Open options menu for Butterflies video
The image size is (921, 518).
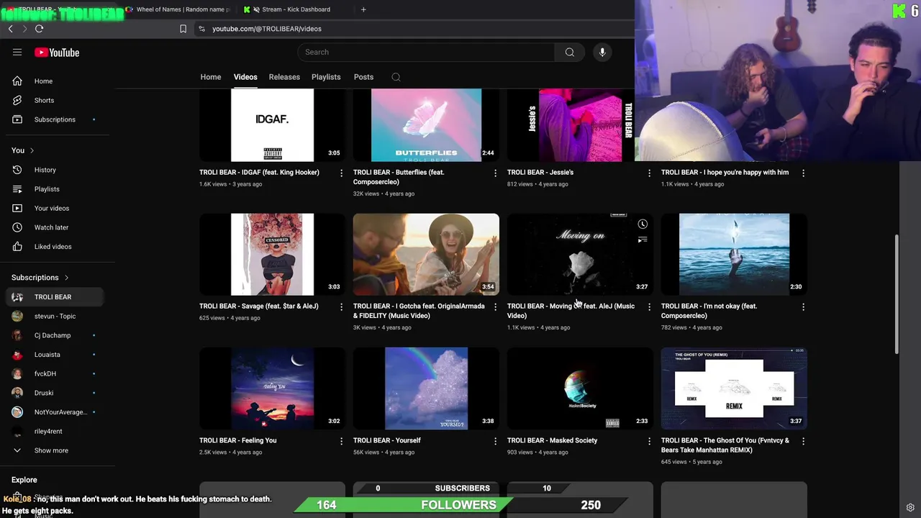coord(495,173)
